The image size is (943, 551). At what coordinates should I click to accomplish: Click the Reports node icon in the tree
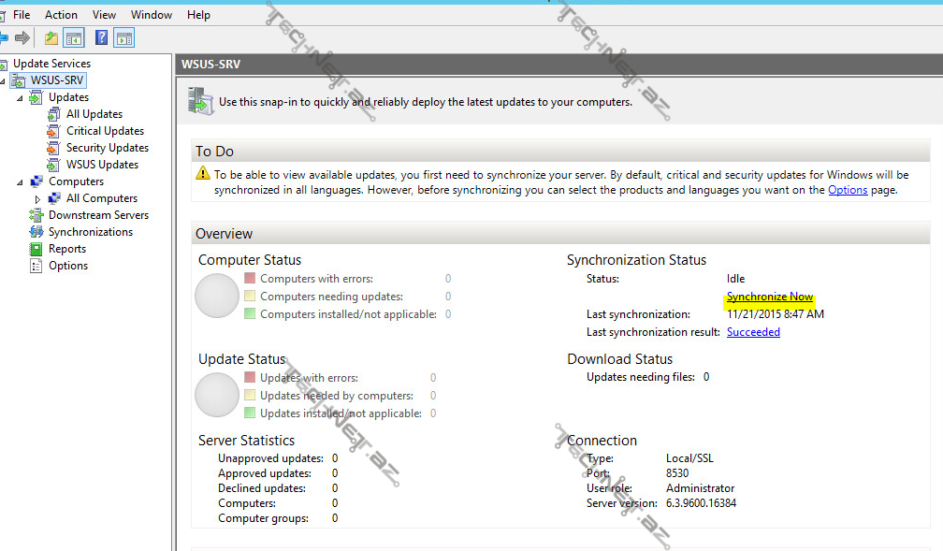[x=36, y=249]
